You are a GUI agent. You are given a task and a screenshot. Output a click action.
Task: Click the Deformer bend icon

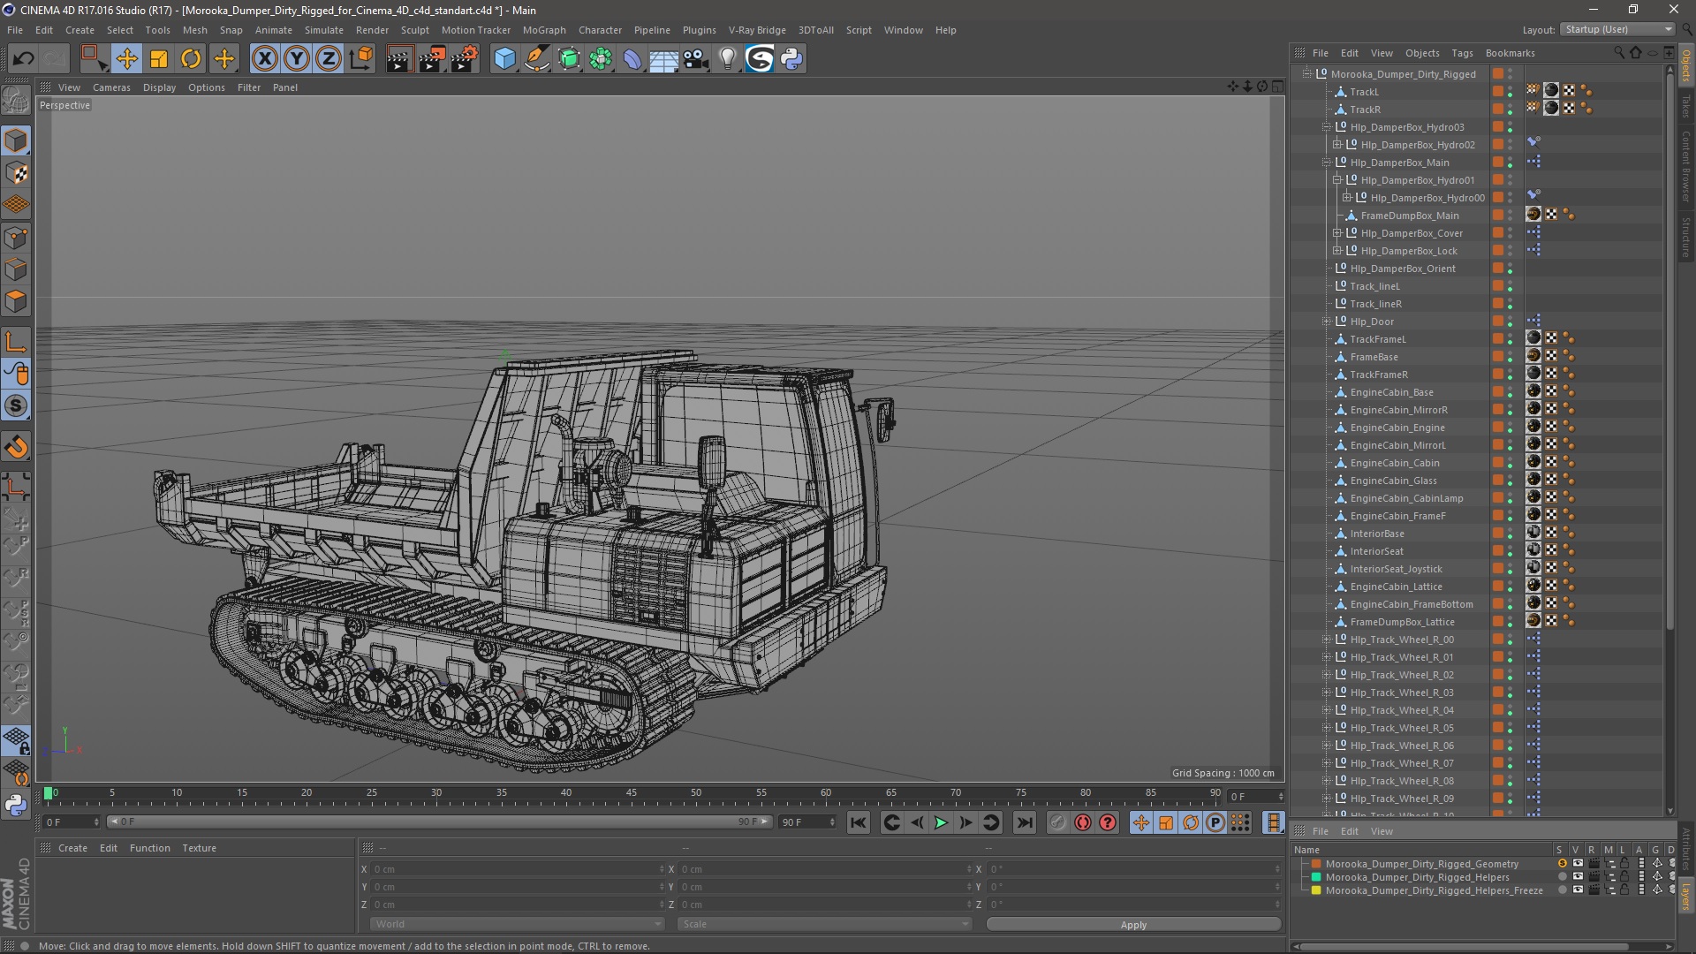(x=632, y=59)
